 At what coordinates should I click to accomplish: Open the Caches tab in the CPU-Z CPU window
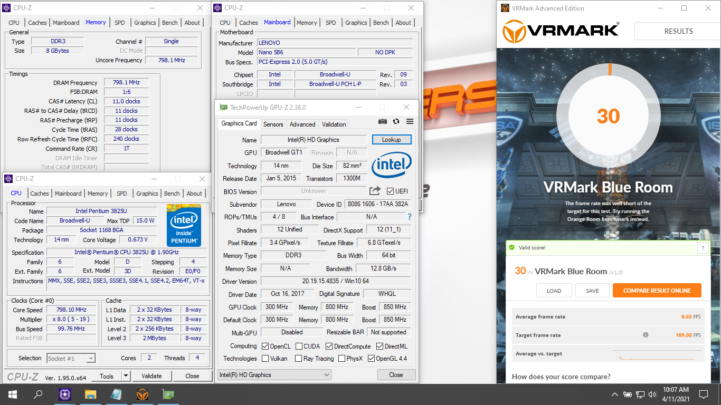coord(40,194)
